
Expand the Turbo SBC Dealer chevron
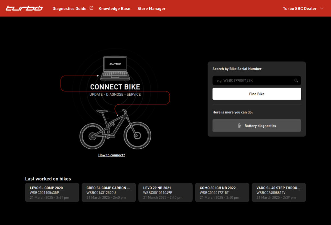(x=322, y=8)
